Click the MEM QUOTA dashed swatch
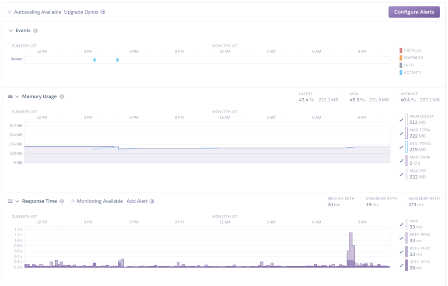The width and height of the screenshot is (448, 286). pyautogui.click(x=406, y=120)
